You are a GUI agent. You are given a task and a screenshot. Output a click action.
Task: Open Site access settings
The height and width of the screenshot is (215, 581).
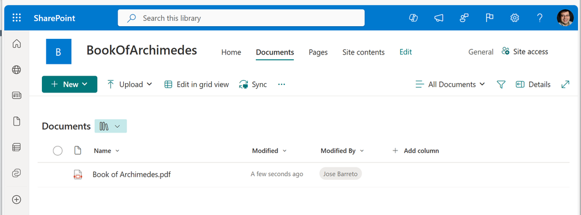(525, 52)
